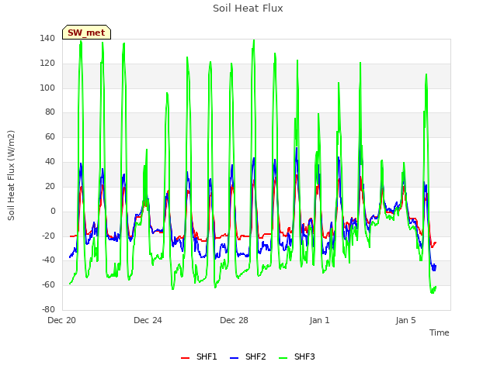Click the Soil Heat Flux chart title
Viewport: 497px width, 372px height.
pos(248,9)
